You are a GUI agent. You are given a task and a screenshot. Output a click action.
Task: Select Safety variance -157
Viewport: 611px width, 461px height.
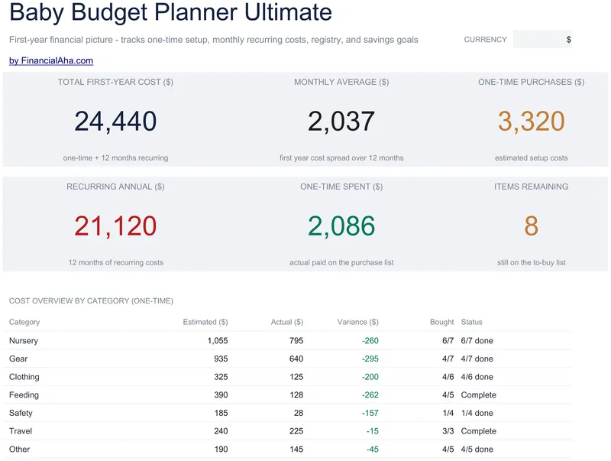370,413
